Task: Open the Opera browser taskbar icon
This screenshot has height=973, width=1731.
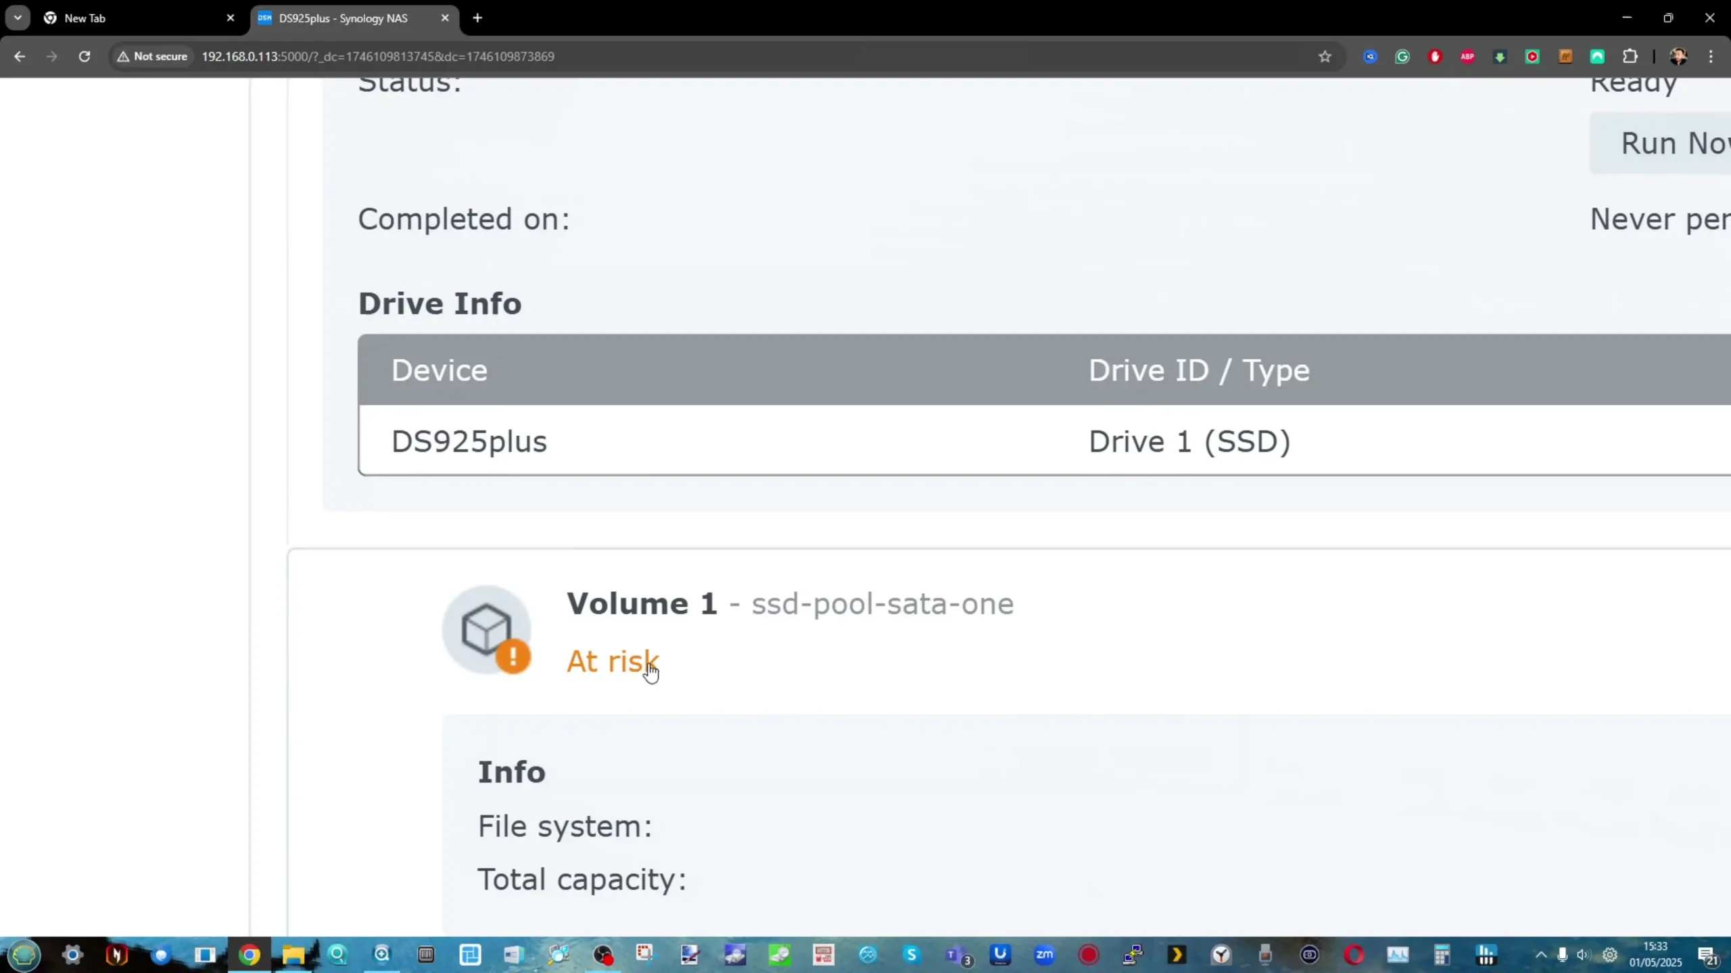Action: pos(1354,955)
